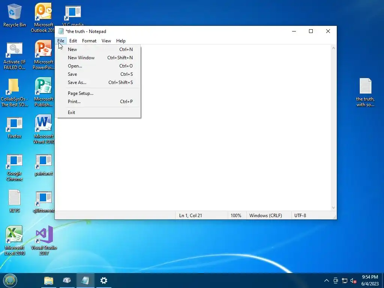This screenshot has height=288, width=384.
Task: Click the second taskbar app icon
Action: pos(67,280)
